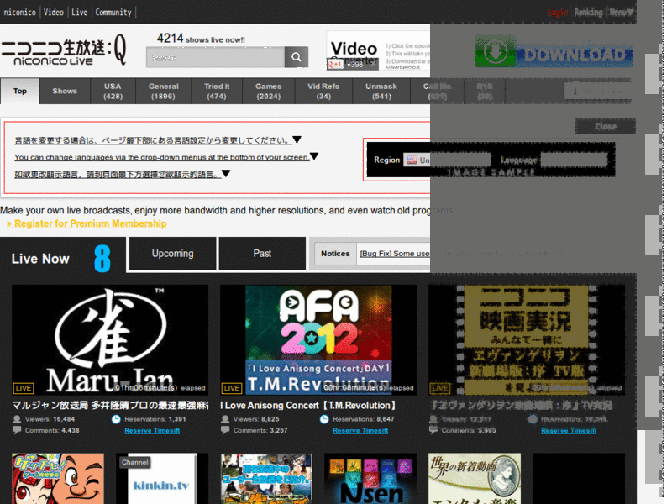Click the DOWNLOAD banner button
This screenshot has height=504, width=672.
coord(575,55)
